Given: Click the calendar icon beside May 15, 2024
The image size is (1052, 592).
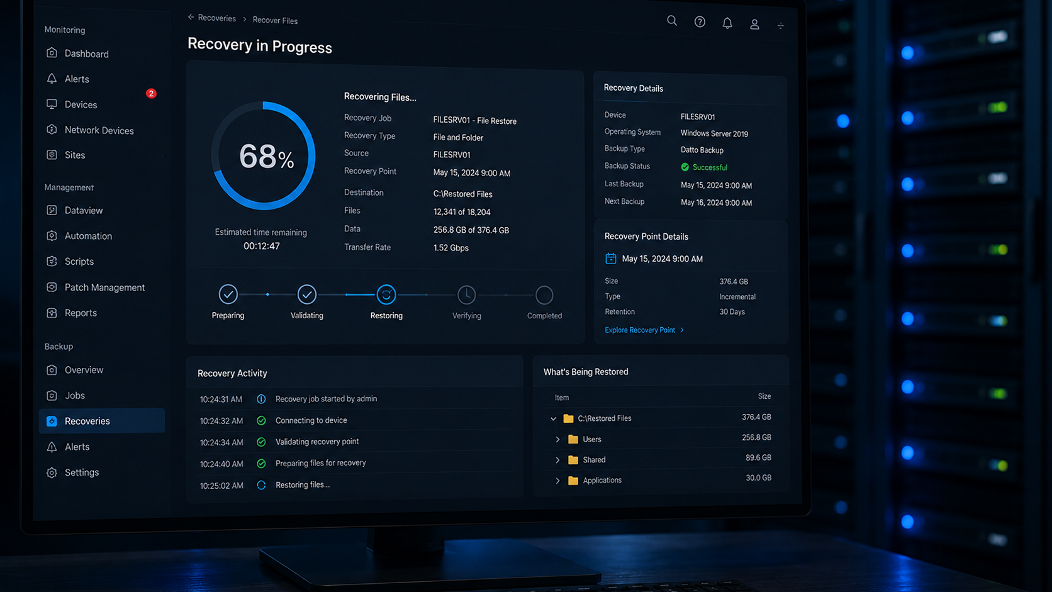Looking at the screenshot, I should tap(610, 259).
